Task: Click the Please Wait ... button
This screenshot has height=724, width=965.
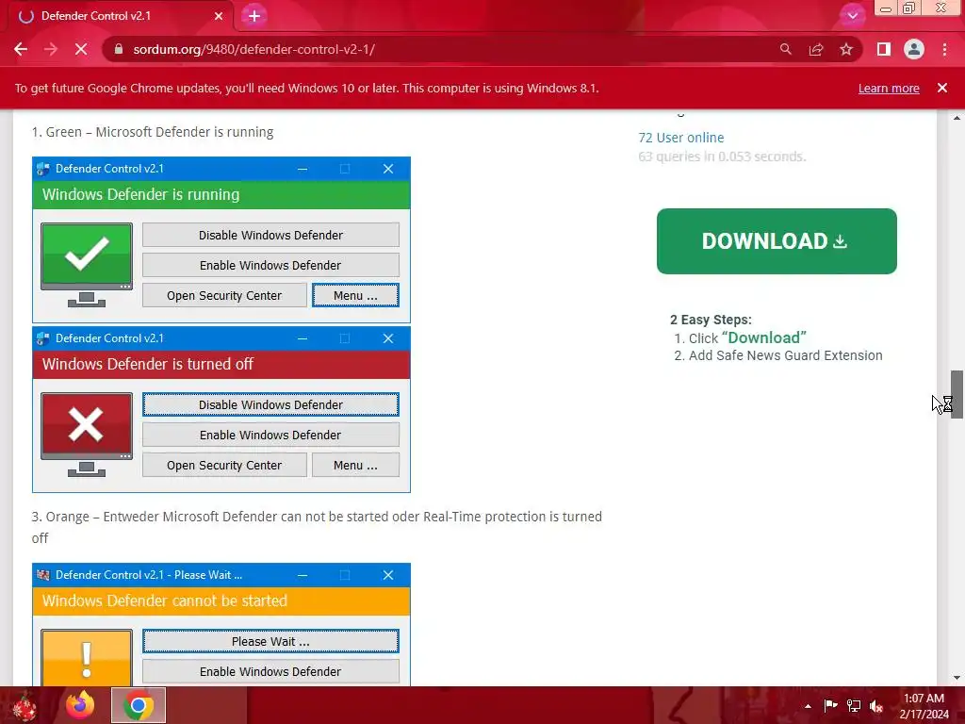Action: point(270,641)
